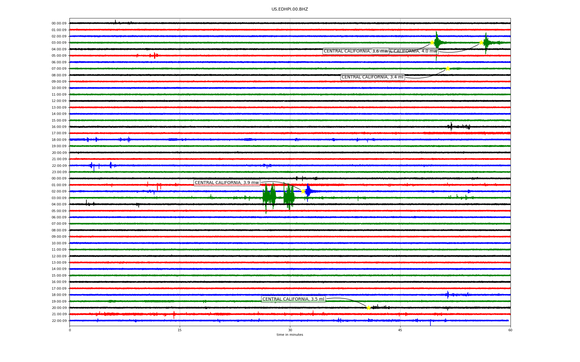This screenshot has height=362, width=580.
Task: Select the CENTRAL CALIFORNIA, 3.9 mw annotation box
Action: pyautogui.click(x=227, y=183)
